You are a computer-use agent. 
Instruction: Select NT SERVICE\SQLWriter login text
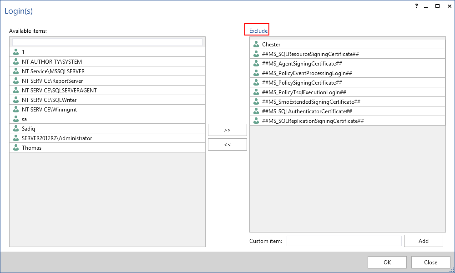click(49, 100)
